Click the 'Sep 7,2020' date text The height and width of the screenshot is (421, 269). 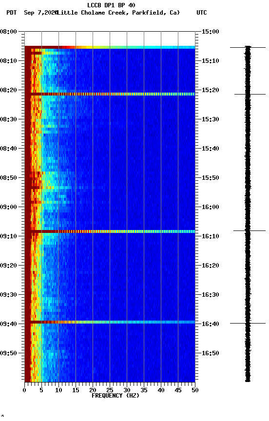[x=41, y=13]
